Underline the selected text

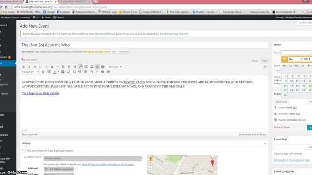tap(43, 72)
